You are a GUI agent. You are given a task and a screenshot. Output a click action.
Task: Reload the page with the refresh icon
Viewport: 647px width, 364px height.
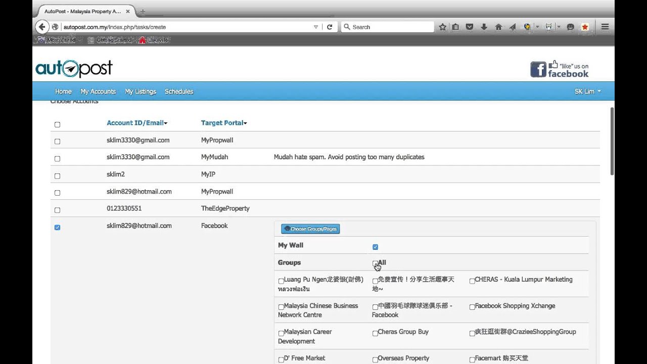pos(330,27)
